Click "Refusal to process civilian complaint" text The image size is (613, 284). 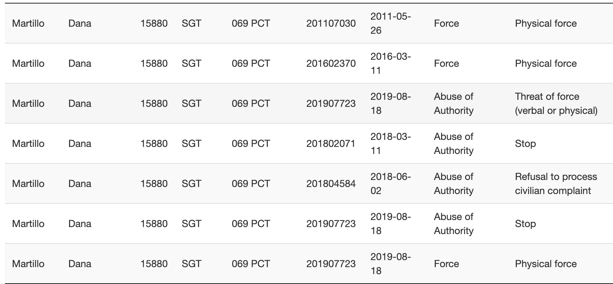point(556,183)
